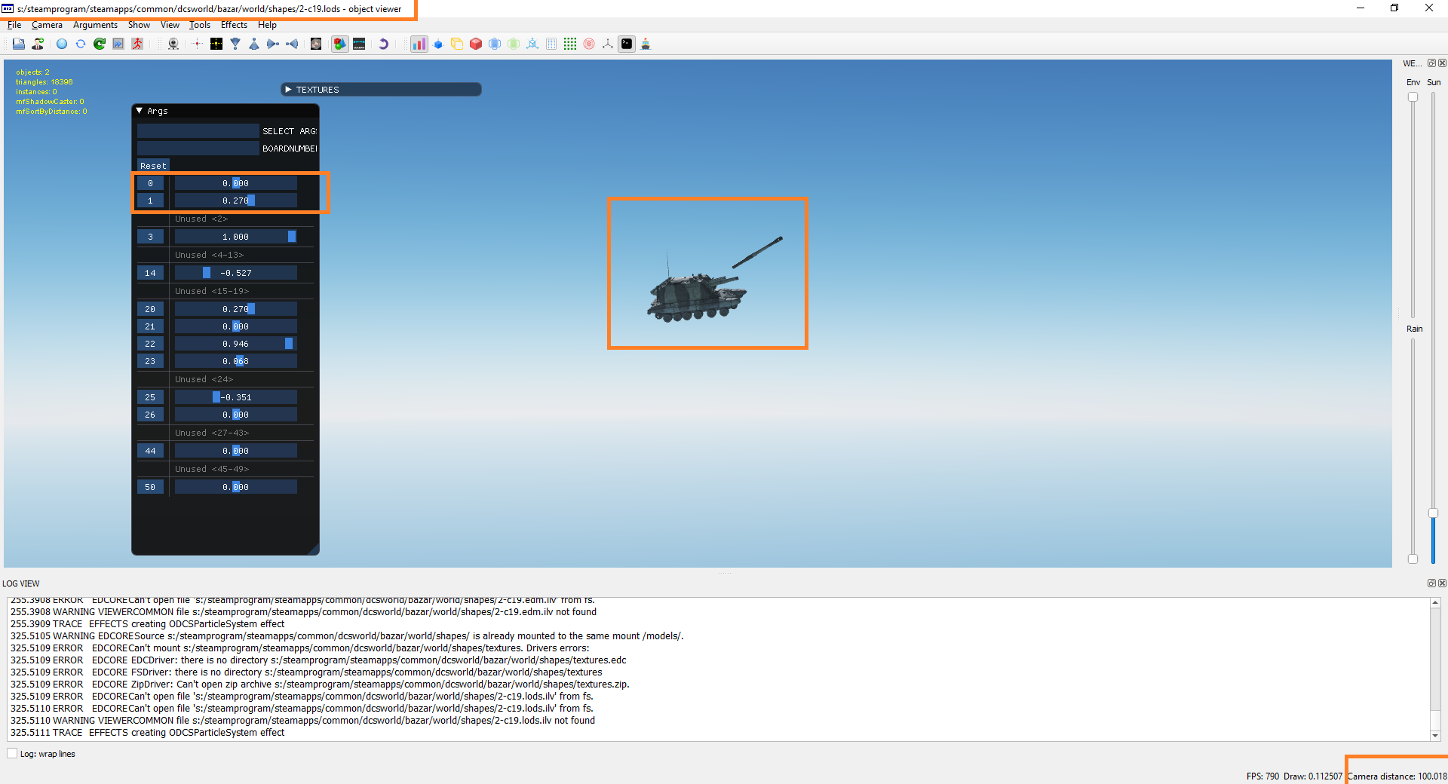The image size is (1448, 784).
Task: Click the colored shapes (red/green/blue) icon
Action: coord(340,44)
